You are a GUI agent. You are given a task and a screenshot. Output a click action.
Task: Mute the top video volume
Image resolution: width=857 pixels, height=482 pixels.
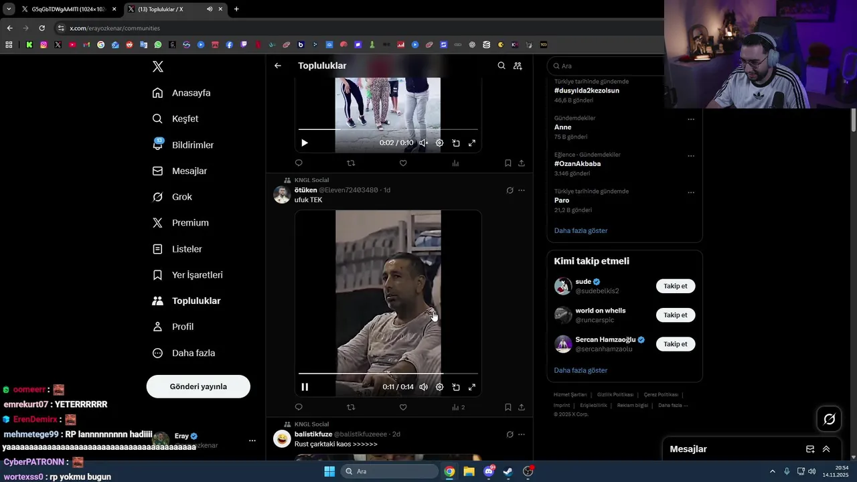423,143
